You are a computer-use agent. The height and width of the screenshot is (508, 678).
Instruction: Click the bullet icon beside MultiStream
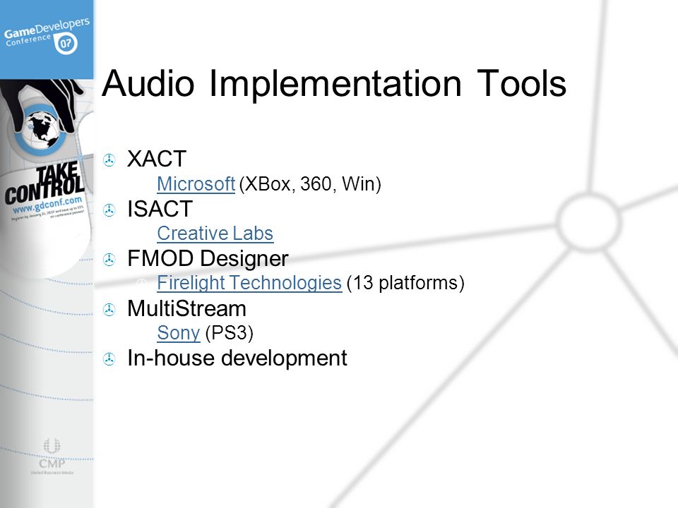[109, 309]
